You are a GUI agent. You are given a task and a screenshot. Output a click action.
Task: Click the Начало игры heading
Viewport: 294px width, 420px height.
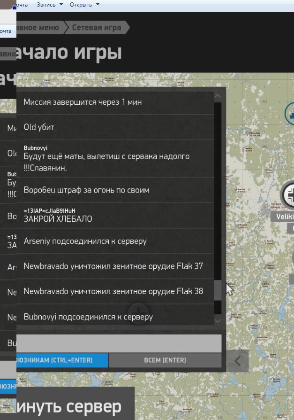click(69, 52)
